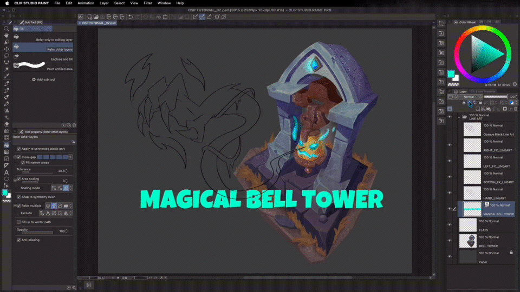This screenshot has height=292, width=520.
Task: Toggle Close gap checkbox
Action: [18, 157]
